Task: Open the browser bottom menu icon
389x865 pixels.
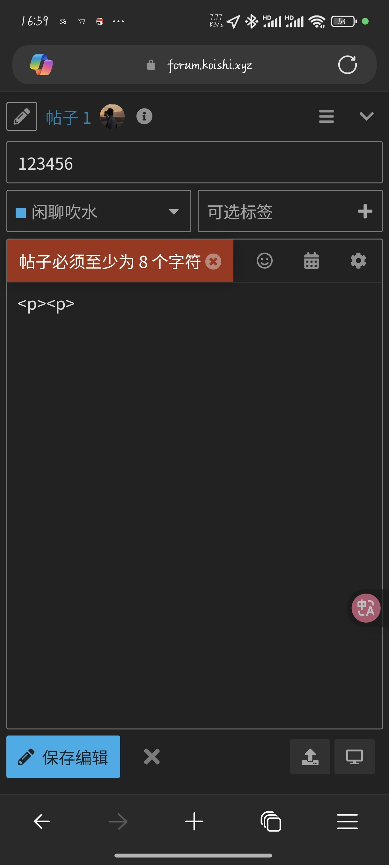Action: (347, 822)
